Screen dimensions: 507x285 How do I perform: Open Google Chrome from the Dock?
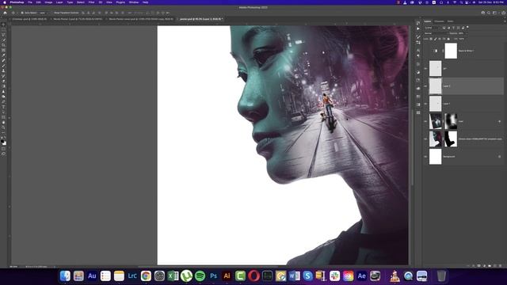(x=146, y=276)
